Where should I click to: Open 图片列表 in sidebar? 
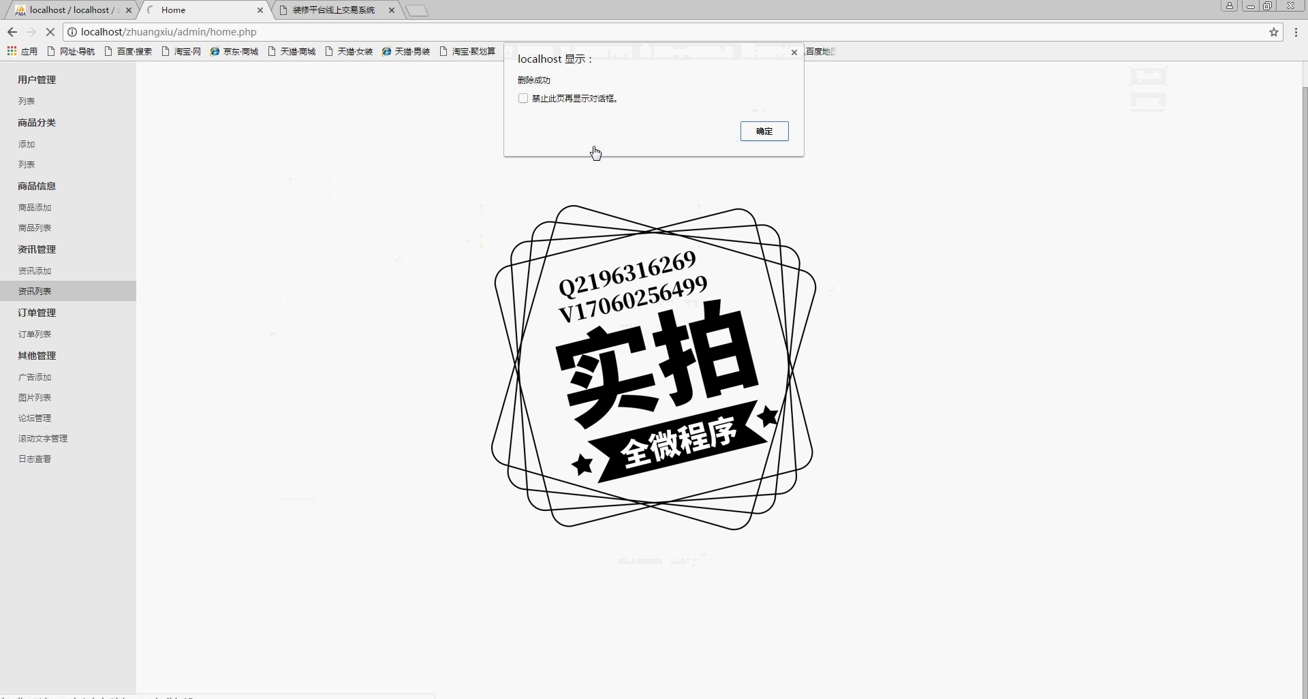(x=35, y=397)
